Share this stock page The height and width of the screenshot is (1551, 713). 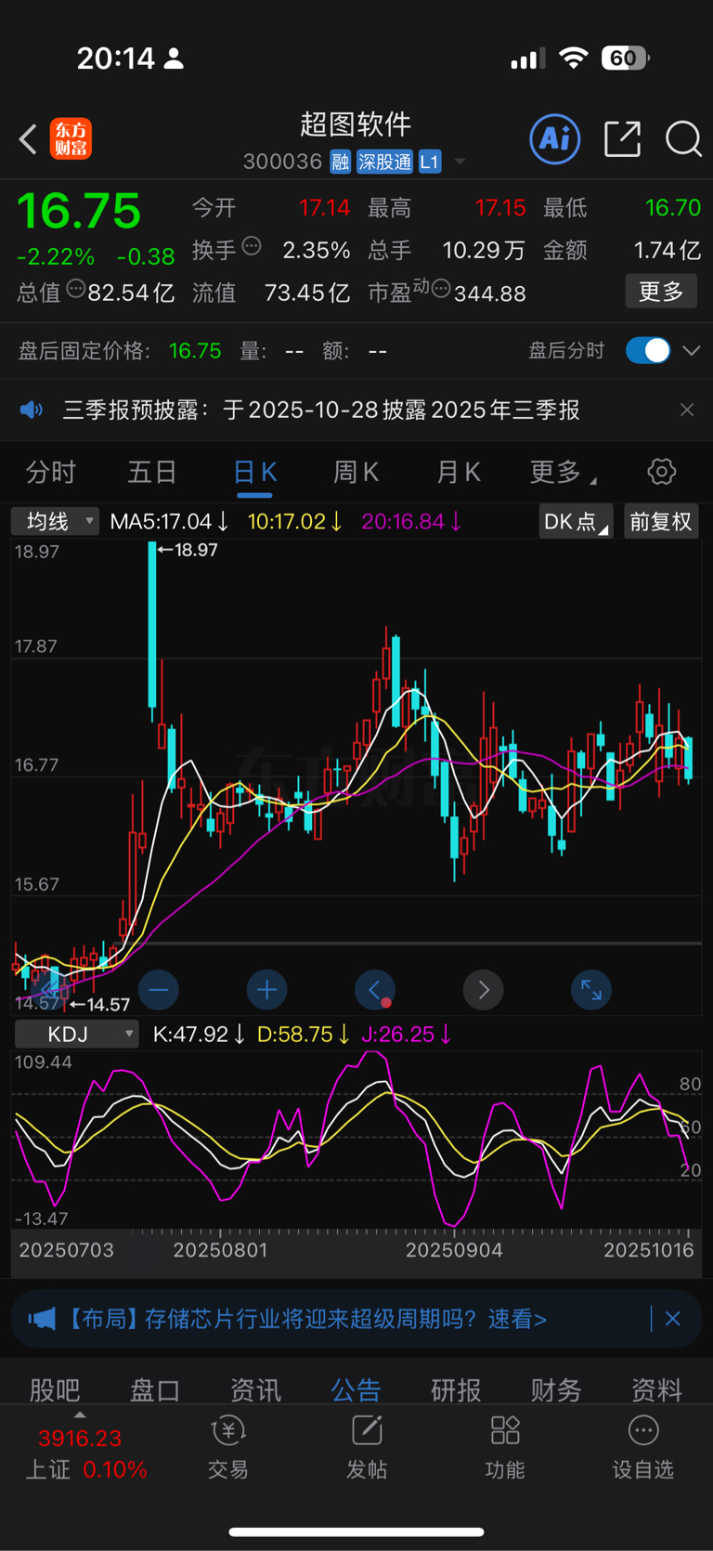click(x=622, y=139)
